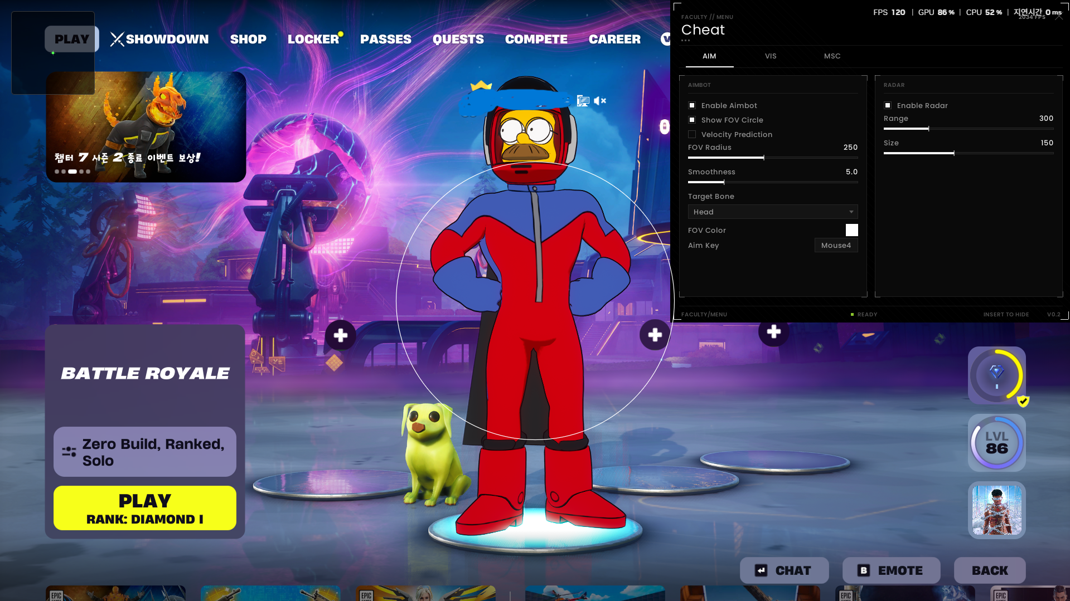Click the mode settings icon beside Zero Build

(x=69, y=452)
